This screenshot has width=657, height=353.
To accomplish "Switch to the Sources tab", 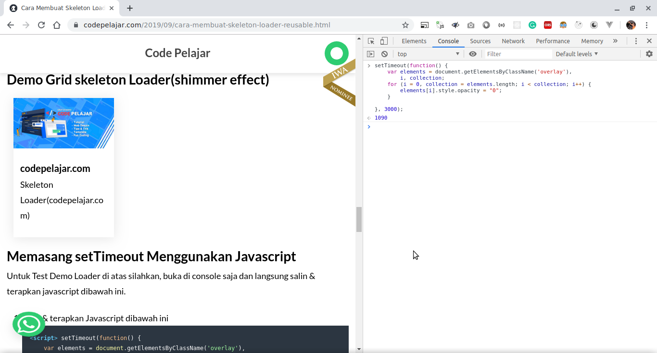I will coord(480,41).
